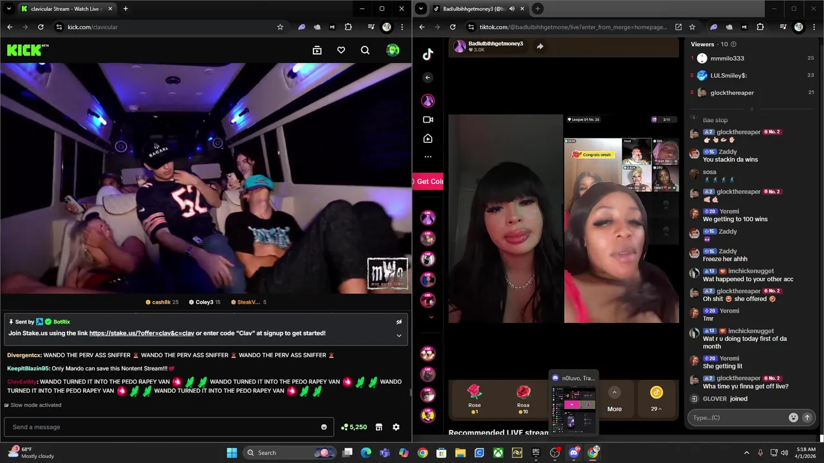The height and width of the screenshot is (463, 824).
Task: Hide the pinned BotRix message
Action: click(x=398, y=322)
